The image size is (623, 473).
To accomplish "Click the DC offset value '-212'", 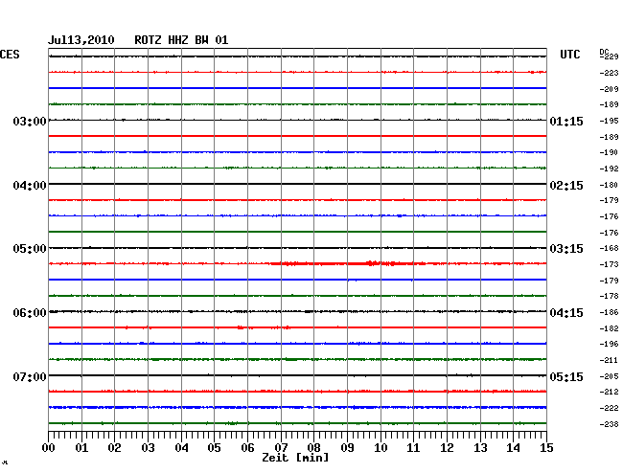I will coord(609,392).
